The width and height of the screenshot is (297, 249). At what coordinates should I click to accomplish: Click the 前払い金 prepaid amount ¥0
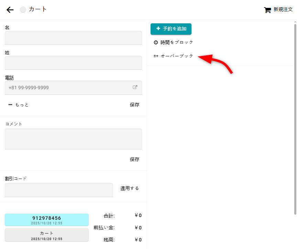[x=138, y=228]
